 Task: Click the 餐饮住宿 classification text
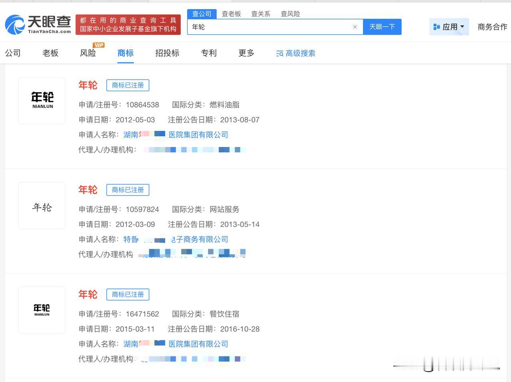click(x=224, y=314)
